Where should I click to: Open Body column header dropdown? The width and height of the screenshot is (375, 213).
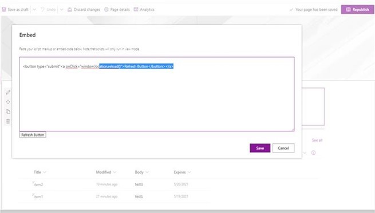pyautogui.click(x=141, y=172)
